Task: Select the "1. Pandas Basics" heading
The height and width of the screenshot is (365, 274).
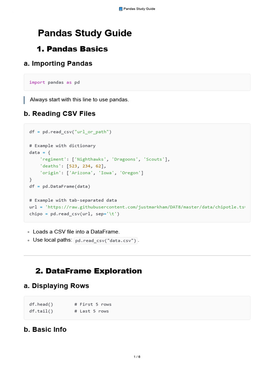Action: click(72, 49)
